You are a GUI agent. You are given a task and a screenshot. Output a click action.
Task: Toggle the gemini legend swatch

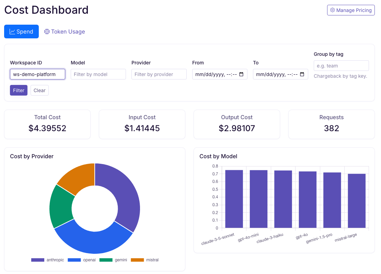pos(106,260)
